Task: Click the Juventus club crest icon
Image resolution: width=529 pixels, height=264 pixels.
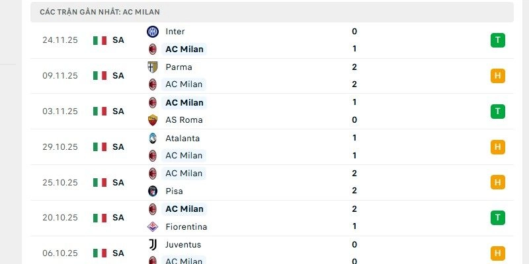Action: tap(153, 244)
